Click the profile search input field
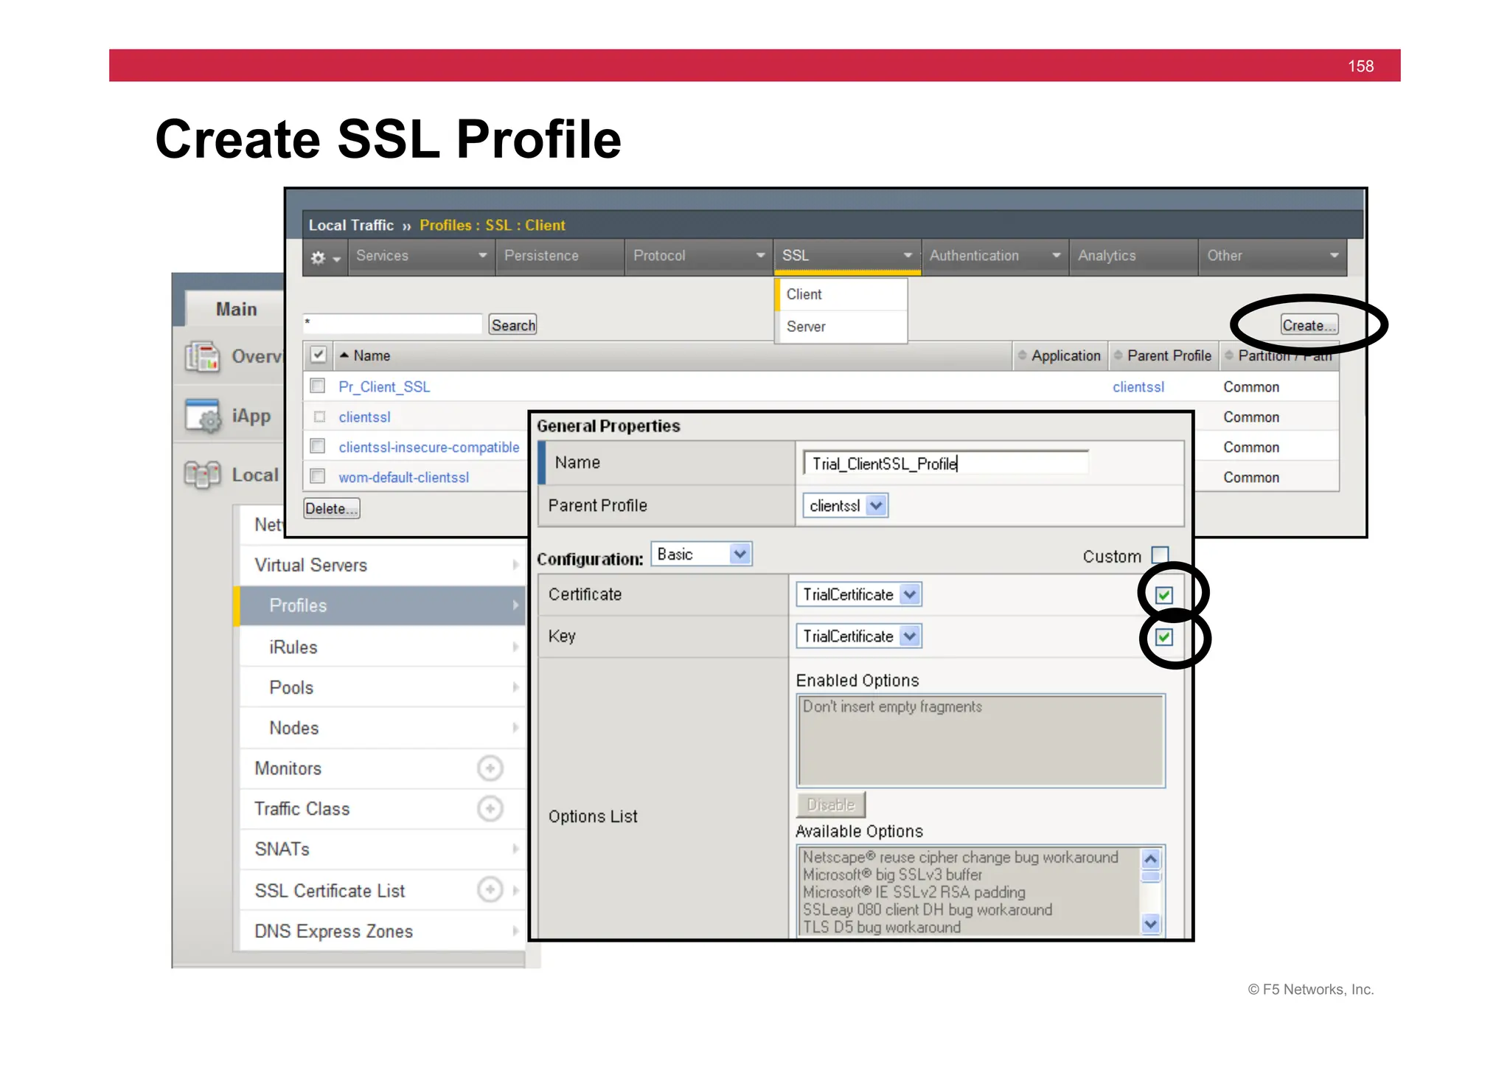This screenshot has width=1510, height=1067. coord(393,324)
